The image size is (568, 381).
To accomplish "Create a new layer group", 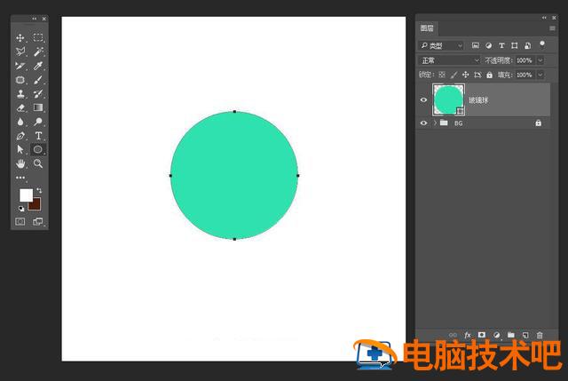I will coord(511,335).
